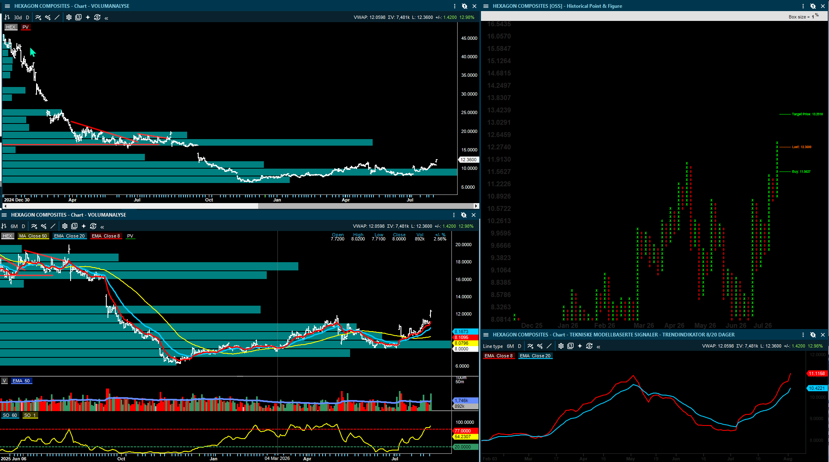Toggle crosshair tool in top chart toolbar

point(88,17)
